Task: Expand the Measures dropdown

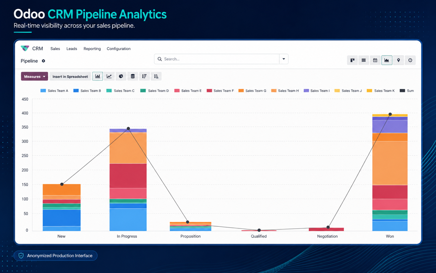Action: tap(34, 77)
